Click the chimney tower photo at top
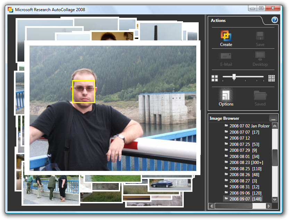This screenshot has height=220, width=289. pos(161,32)
